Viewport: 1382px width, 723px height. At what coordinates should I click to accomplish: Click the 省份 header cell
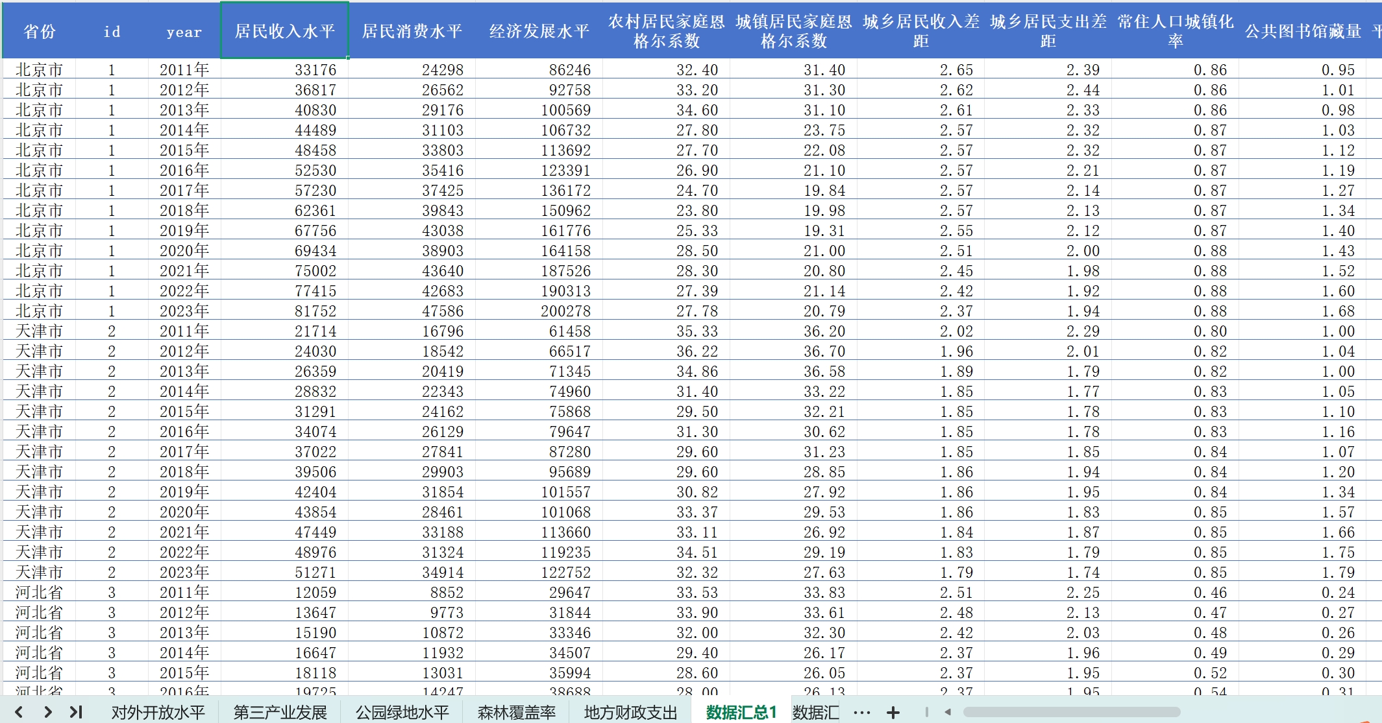[39, 31]
